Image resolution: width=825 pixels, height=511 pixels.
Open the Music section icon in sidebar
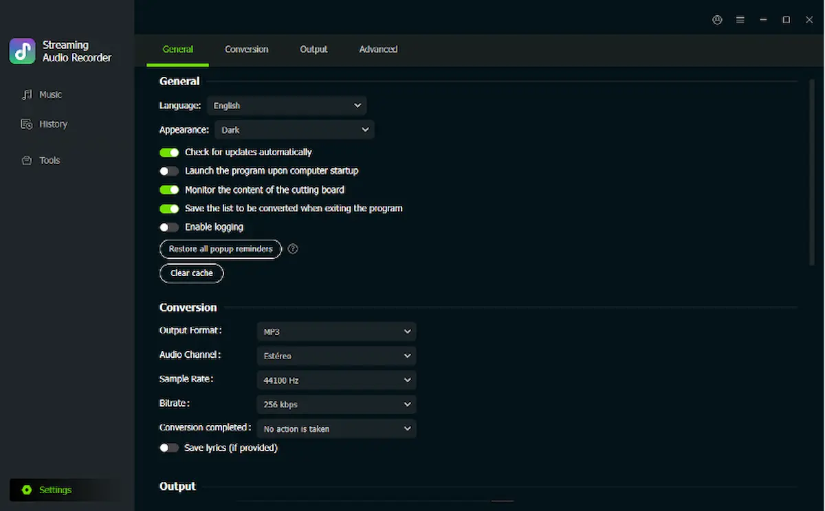[x=27, y=95]
